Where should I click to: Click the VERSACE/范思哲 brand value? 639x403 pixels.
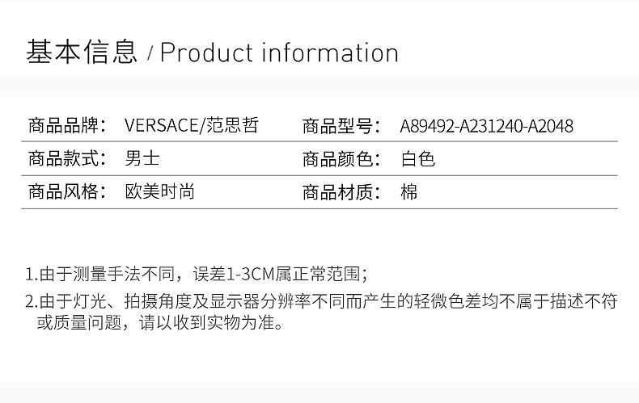(x=192, y=126)
